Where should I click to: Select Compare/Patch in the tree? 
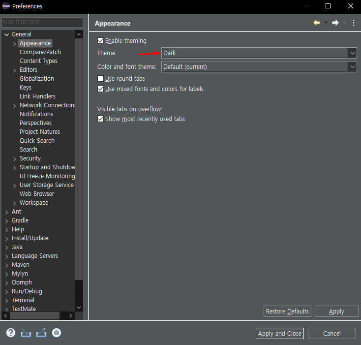(40, 52)
